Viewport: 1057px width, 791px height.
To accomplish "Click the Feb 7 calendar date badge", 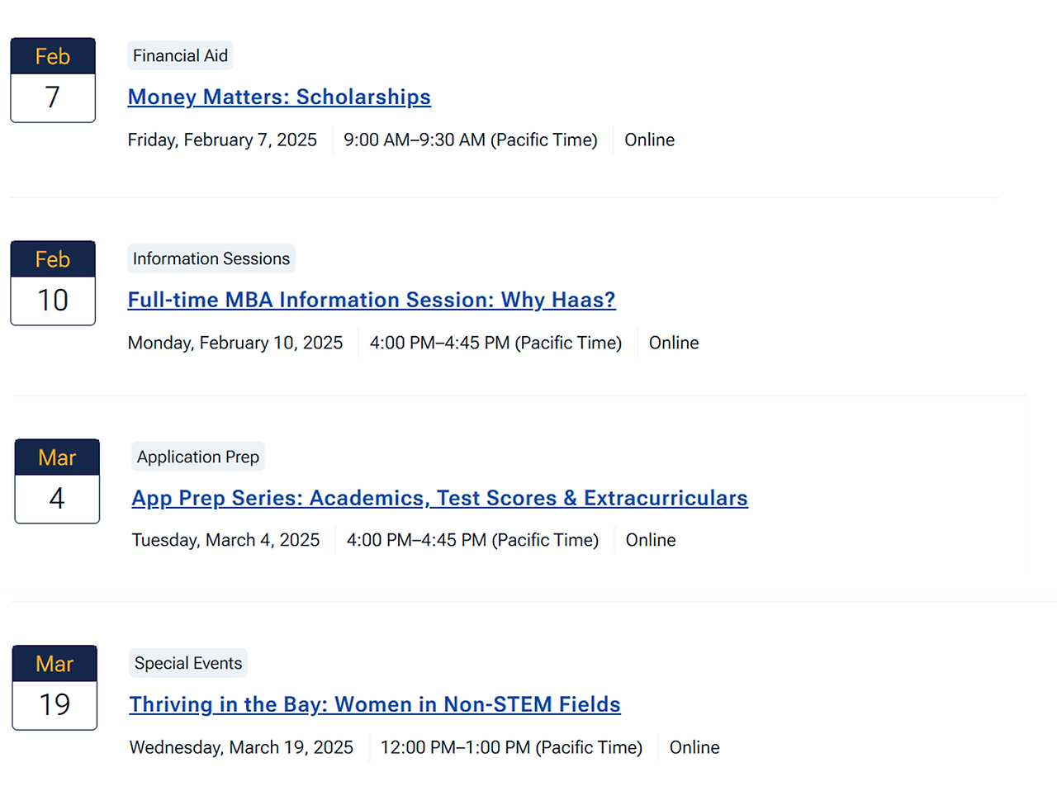I will point(53,80).
